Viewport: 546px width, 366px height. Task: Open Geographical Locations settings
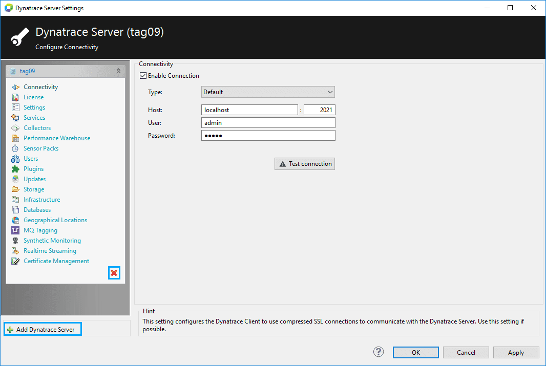[55, 220]
